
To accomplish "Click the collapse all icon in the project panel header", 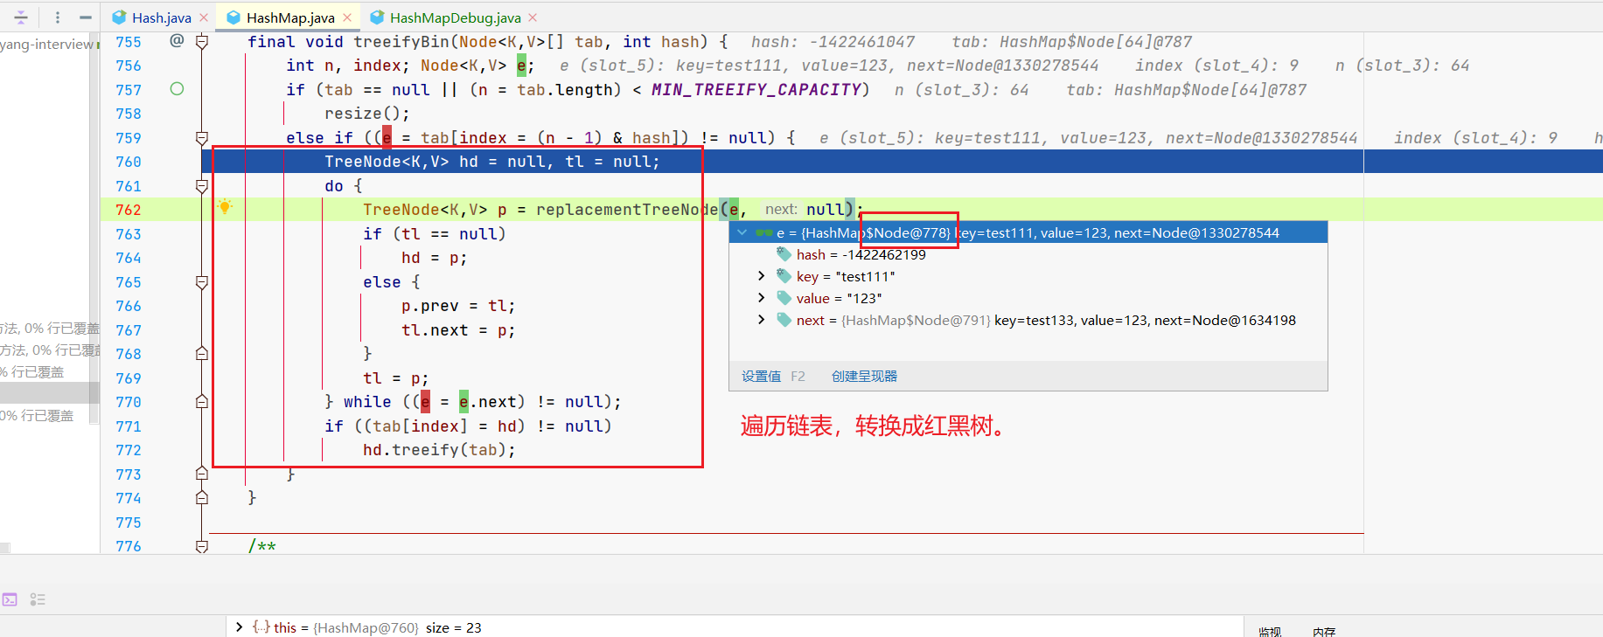I will pos(20,17).
